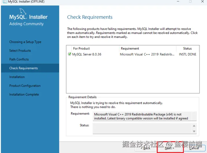The width and height of the screenshot is (207, 153).
Task: Click the Status box scroll down arrow
Action: pos(194,131)
